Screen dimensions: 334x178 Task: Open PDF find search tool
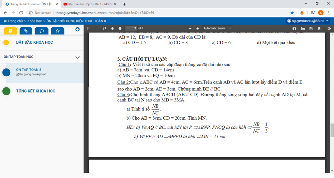point(104,28)
